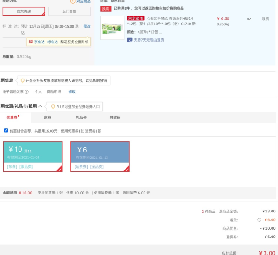This screenshot has width=278, height=255.
Task: Click the 0.260kg product weight
Action: coord(223,24)
